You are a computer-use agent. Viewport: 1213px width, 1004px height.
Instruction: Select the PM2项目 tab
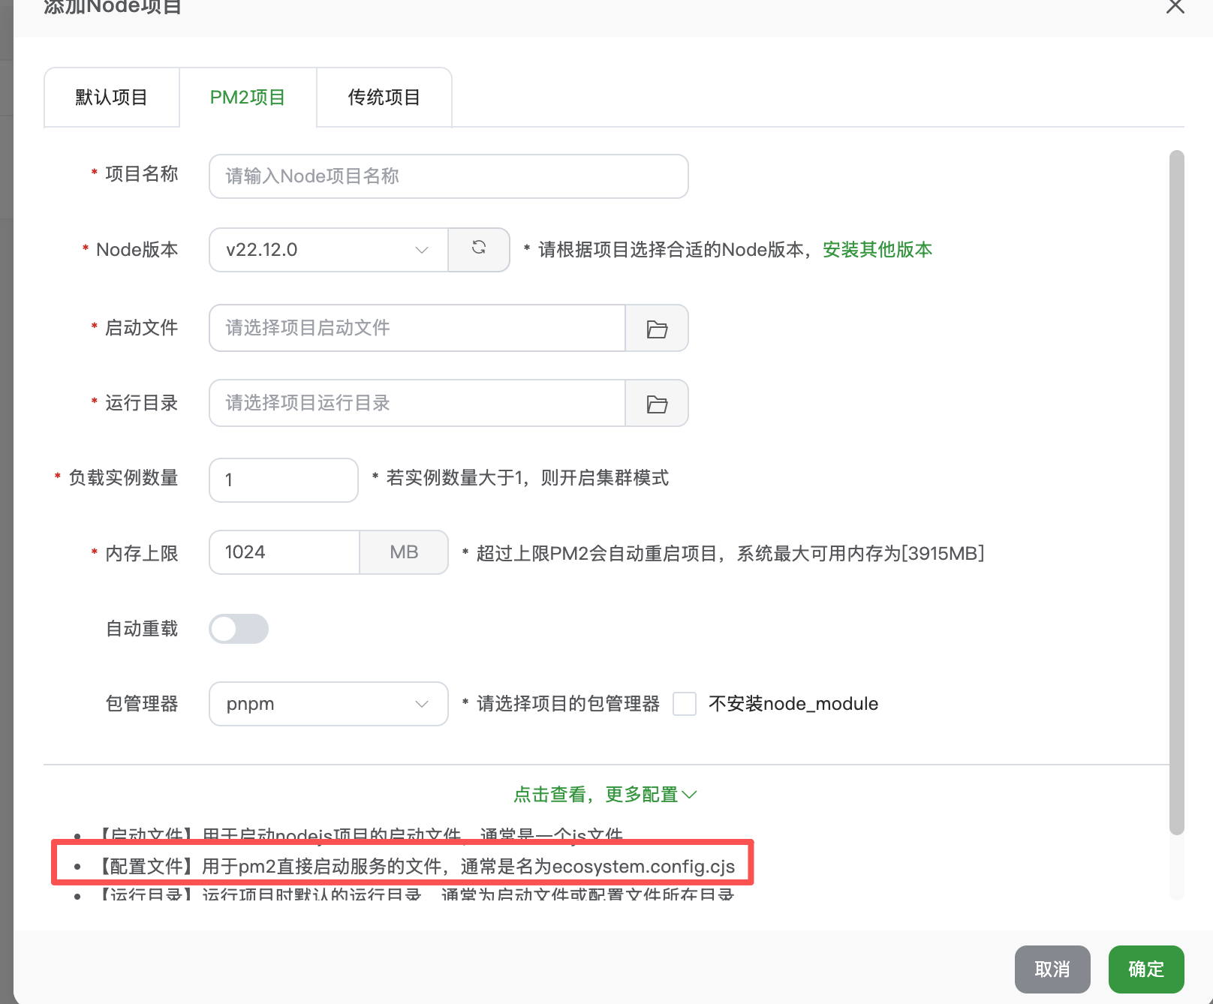point(247,97)
